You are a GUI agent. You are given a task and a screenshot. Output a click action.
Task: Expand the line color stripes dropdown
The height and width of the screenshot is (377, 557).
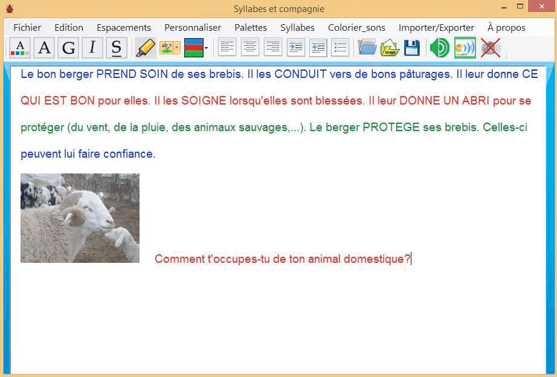tap(207, 48)
